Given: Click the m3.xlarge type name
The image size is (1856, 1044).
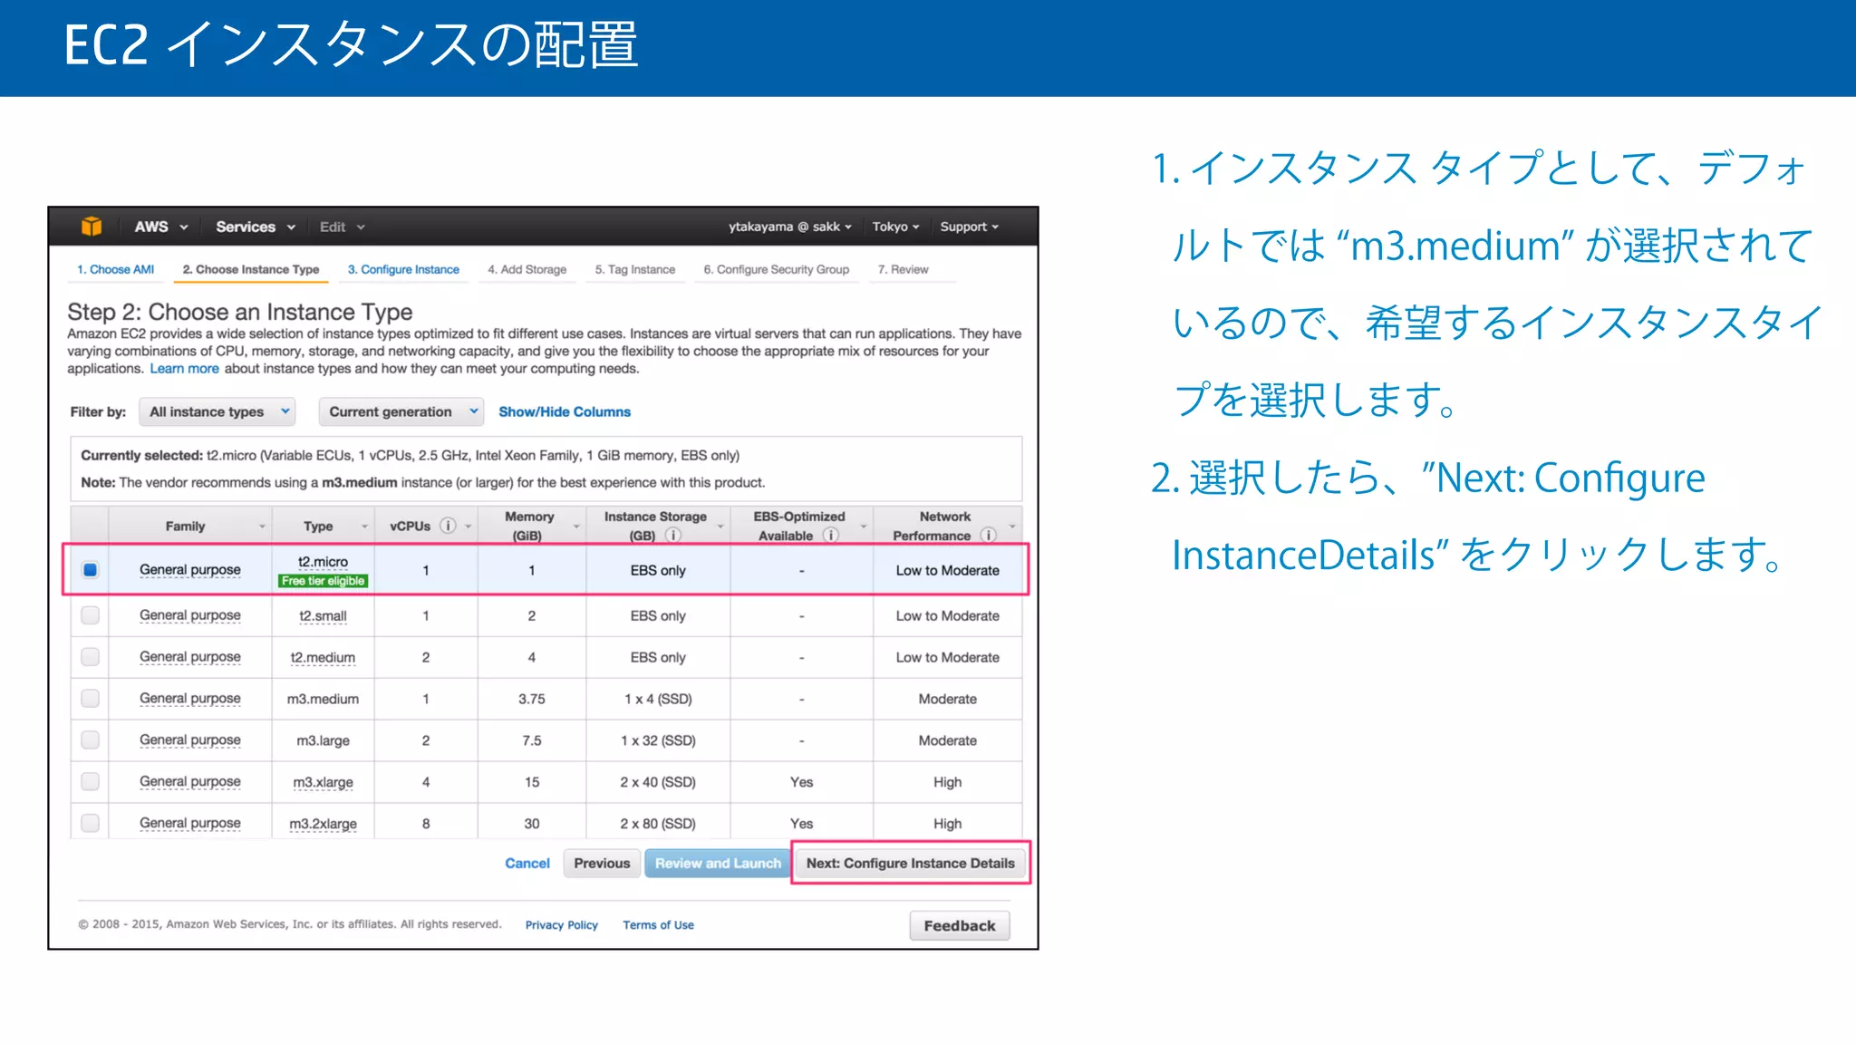Looking at the screenshot, I should 323,781.
